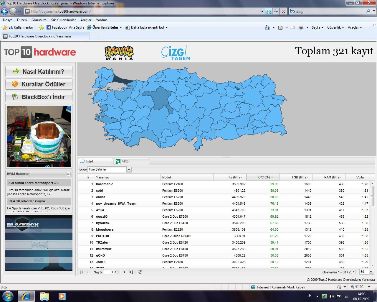Viewport: 377px width, 302px height.
Task: Select the psy_dreams_HWA_Team contestant row
Action: [224, 203]
